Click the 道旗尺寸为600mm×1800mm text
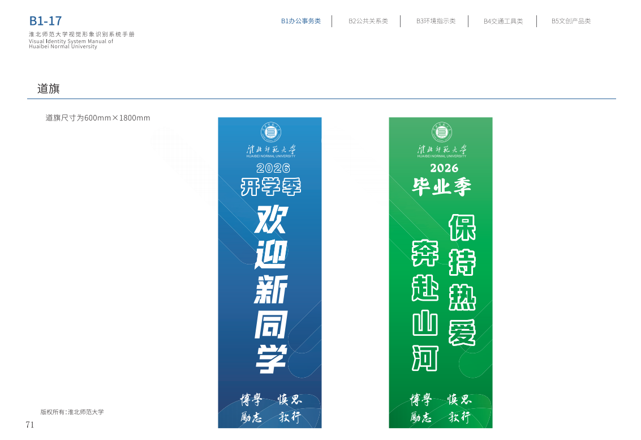Image resolution: width=641 pixels, height=440 pixels. [x=98, y=118]
